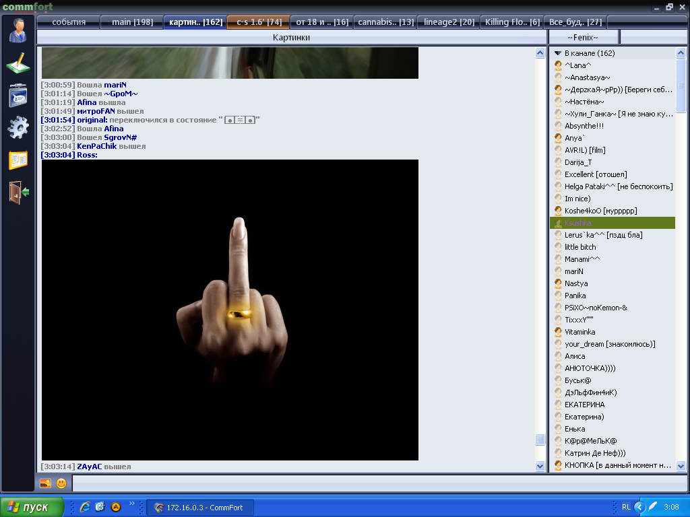Click the RL language indicator in tray
The width and height of the screenshot is (690, 517).
[x=626, y=507]
